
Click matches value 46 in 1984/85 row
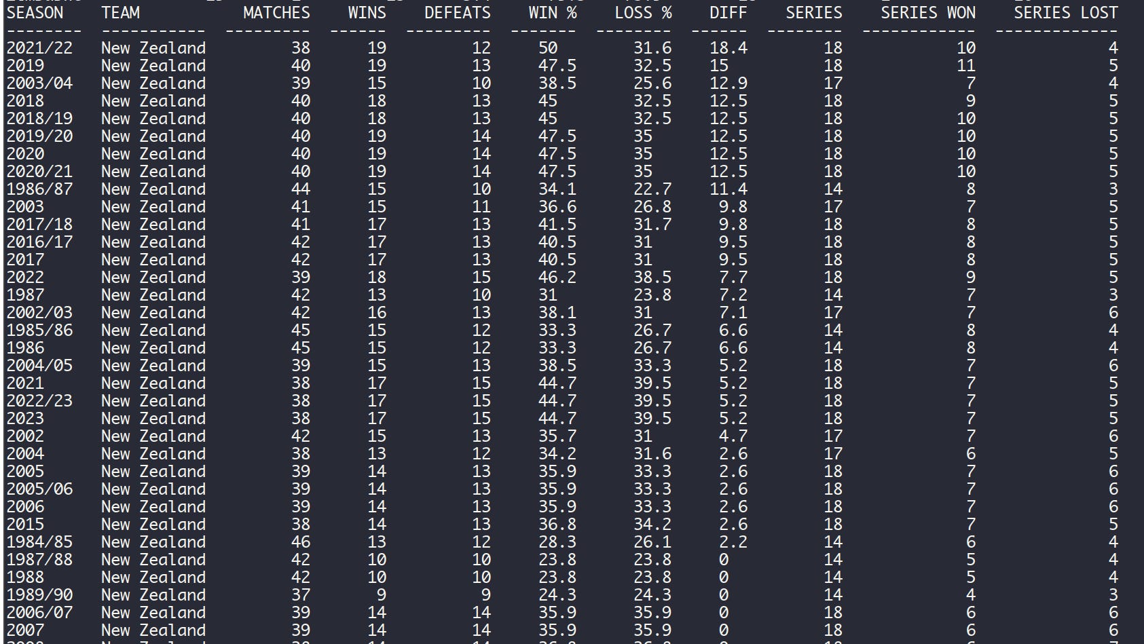point(300,542)
